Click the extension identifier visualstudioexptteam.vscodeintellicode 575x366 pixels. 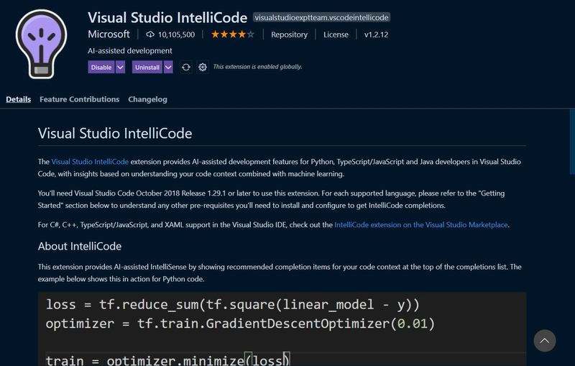coord(321,17)
